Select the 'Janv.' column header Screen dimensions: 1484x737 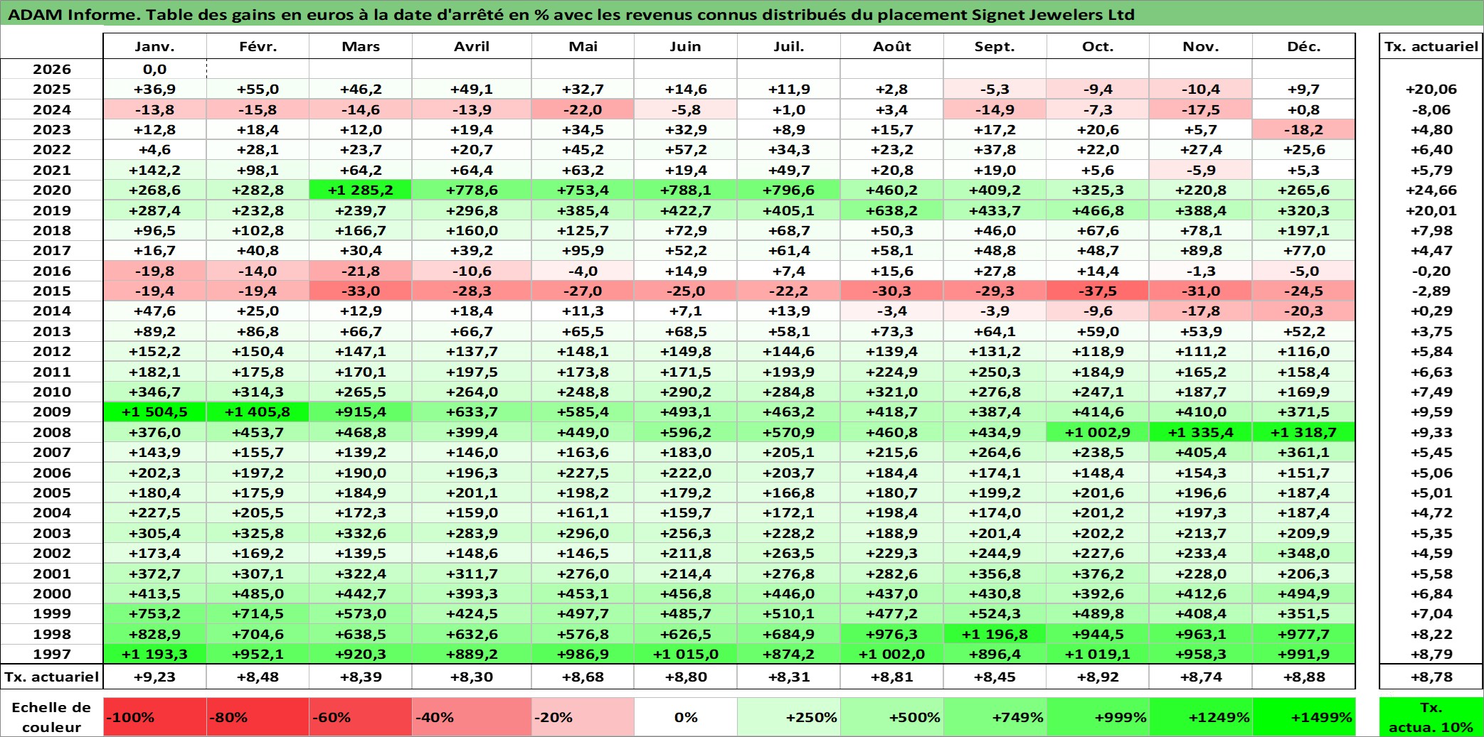(155, 46)
